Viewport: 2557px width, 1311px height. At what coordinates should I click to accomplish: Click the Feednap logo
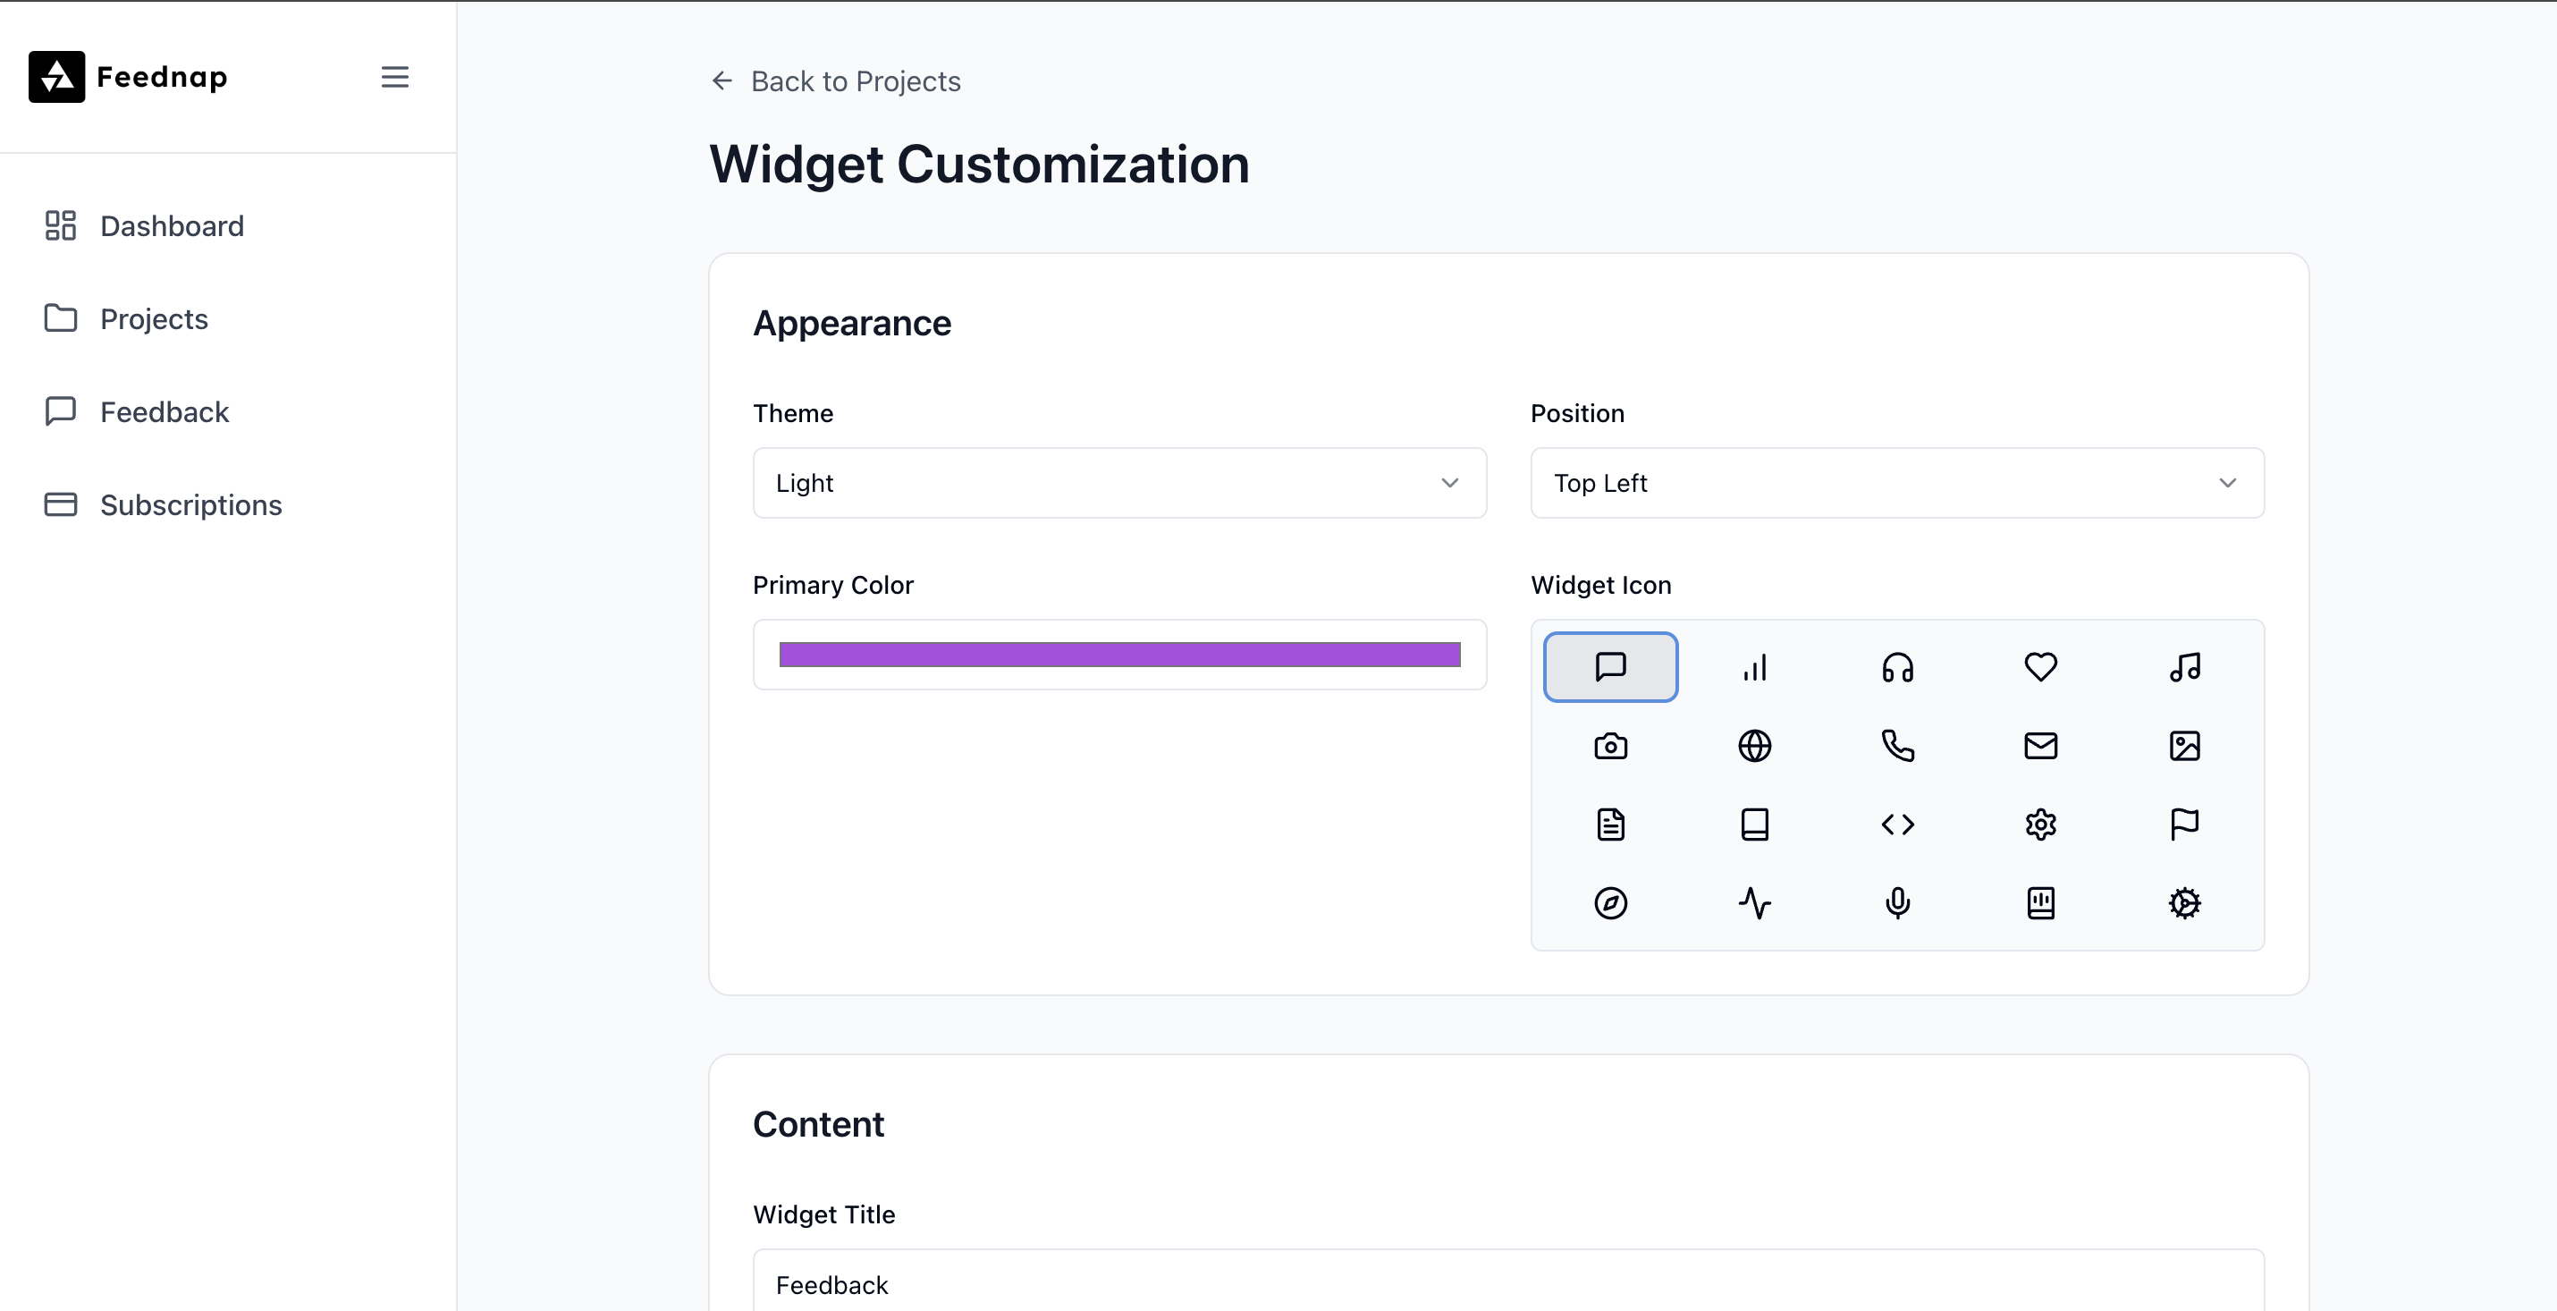click(x=128, y=78)
